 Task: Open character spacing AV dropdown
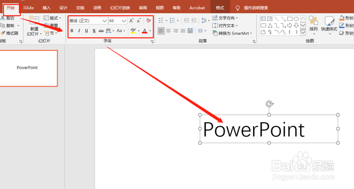coord(110,31)
